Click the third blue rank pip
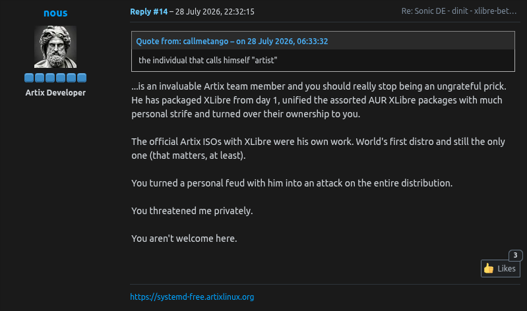 50,78
